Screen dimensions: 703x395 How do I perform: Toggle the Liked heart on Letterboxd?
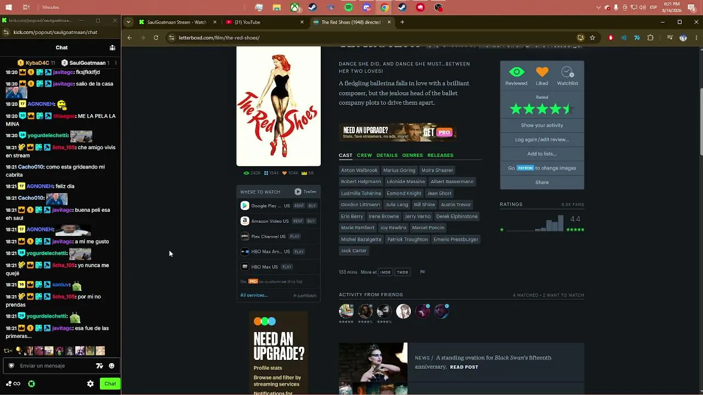point(542,72)
